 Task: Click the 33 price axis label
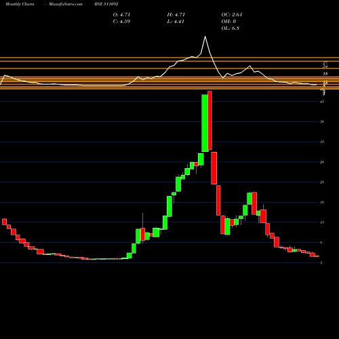(322, 142)
